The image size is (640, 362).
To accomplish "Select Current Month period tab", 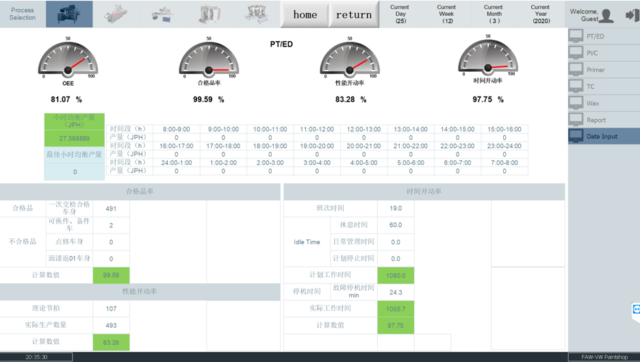I will [x=494, y=14].
